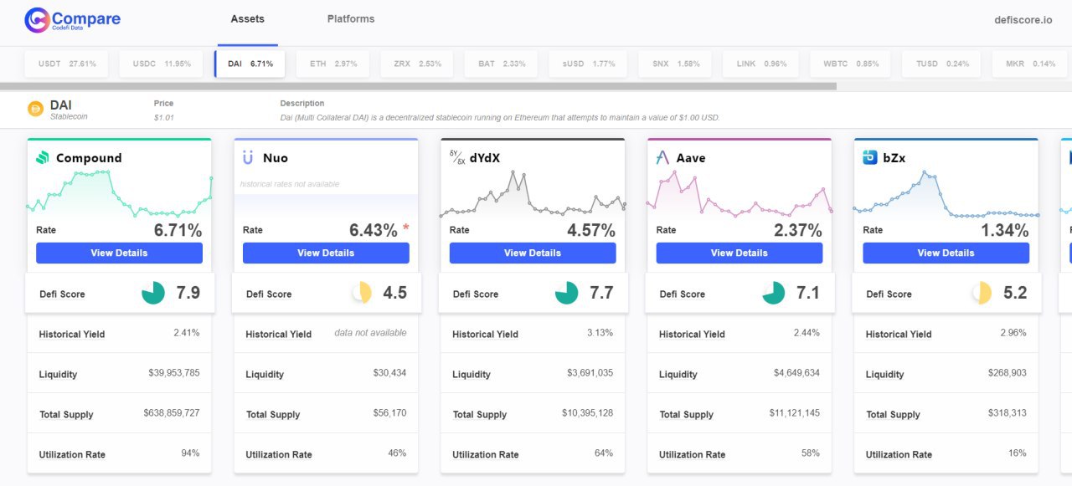The height and width of the screenshot is (486, 1072).
Task: Click the Compound platform logo icon
Action: [x=43, y=157]
